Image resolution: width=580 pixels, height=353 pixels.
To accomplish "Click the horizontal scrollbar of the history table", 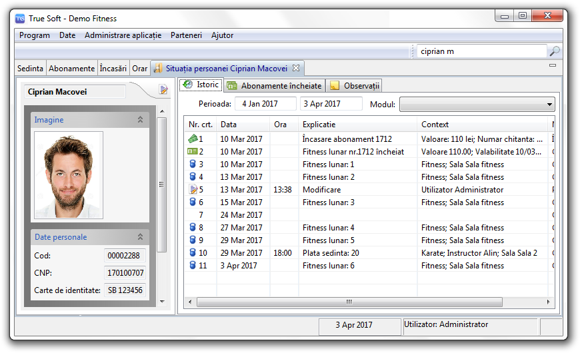I will point(349,302).
